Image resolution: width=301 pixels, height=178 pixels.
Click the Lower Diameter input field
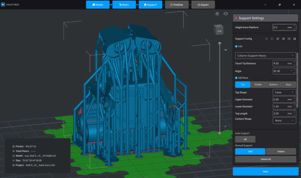click(284, 106)
